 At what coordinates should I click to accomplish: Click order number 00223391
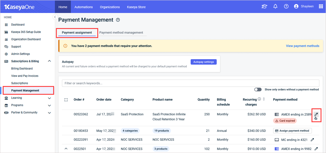coord(81,140)
